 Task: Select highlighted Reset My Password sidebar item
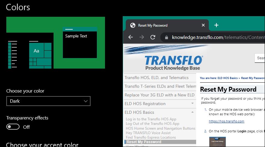point(160,142)
